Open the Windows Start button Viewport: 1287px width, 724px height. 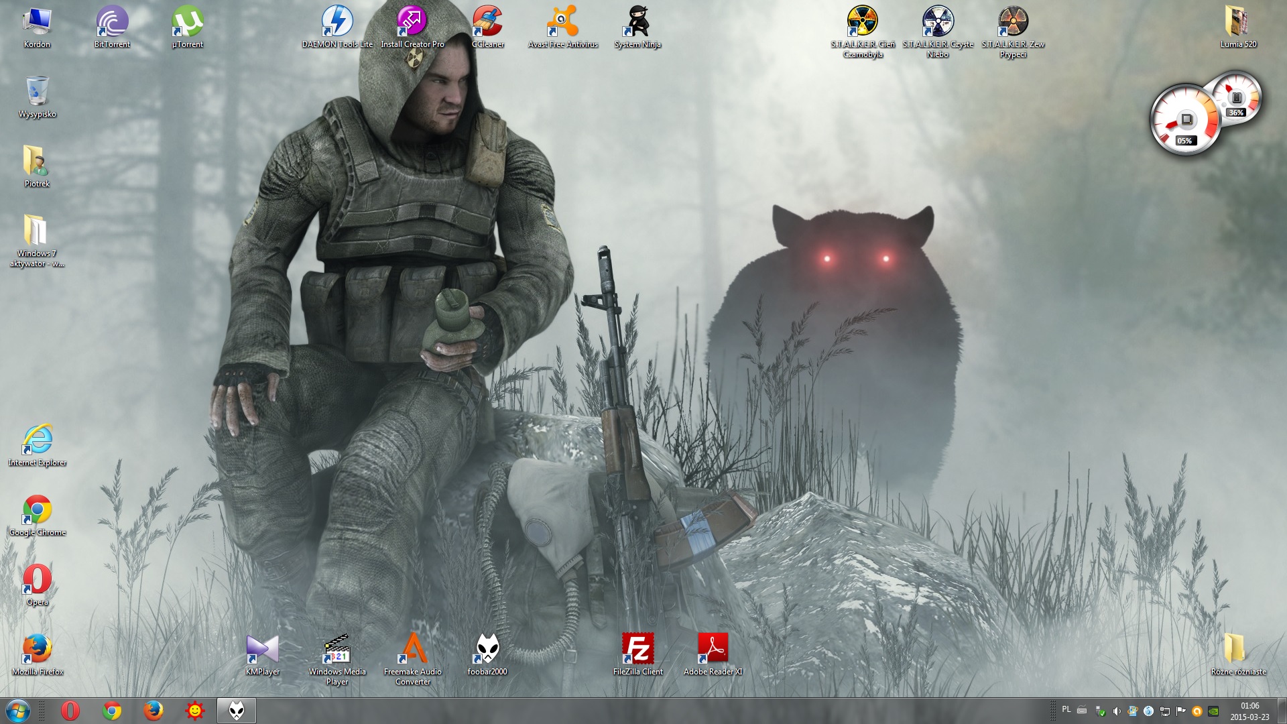18,711
